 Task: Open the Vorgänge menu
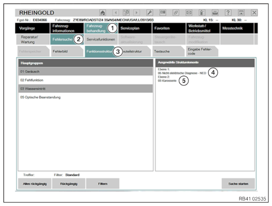pos(33,28)
